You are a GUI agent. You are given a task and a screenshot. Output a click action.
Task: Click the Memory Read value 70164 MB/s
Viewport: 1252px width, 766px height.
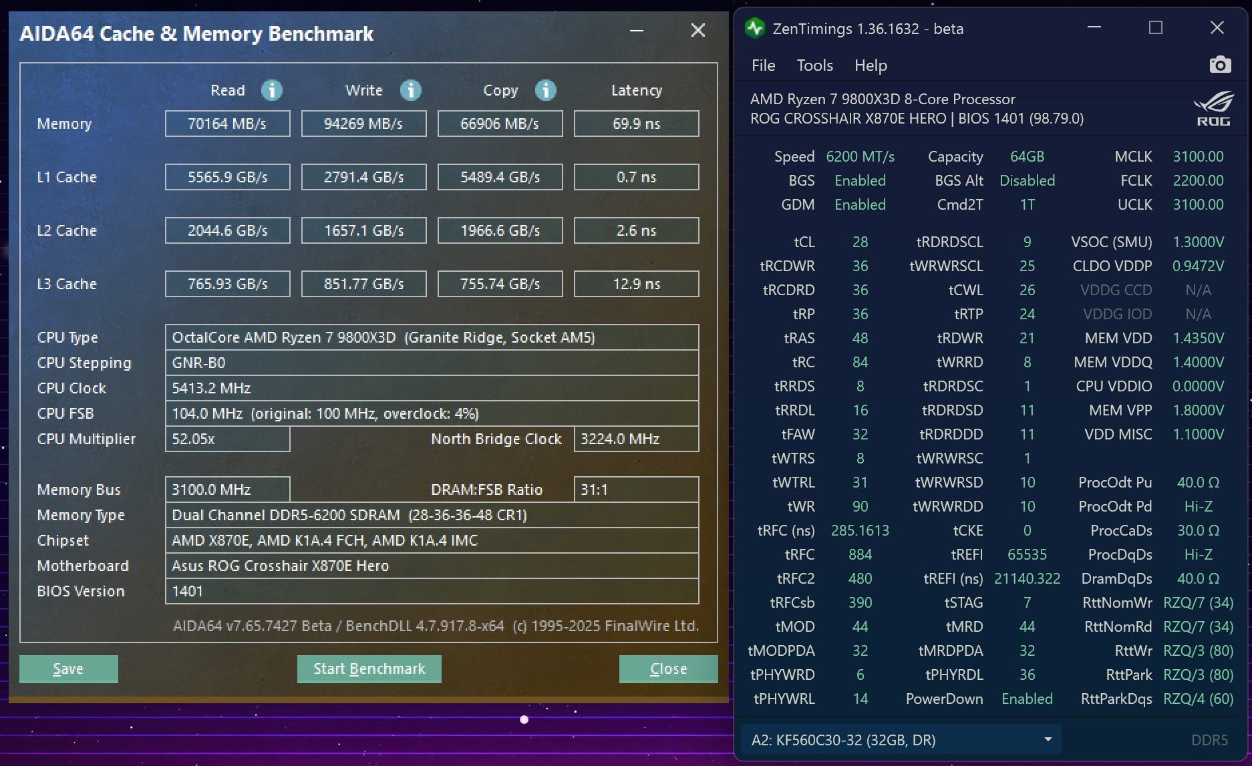tap(228, 124)
